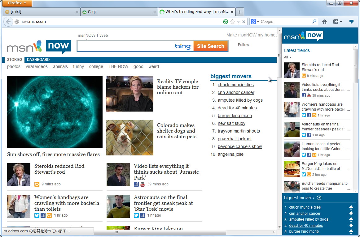Image resolution: width=360 pixels, height=237 pixels.
Task: Click down arrow for dead for 40 minutes in sidebar
Action: coord(351,225)
